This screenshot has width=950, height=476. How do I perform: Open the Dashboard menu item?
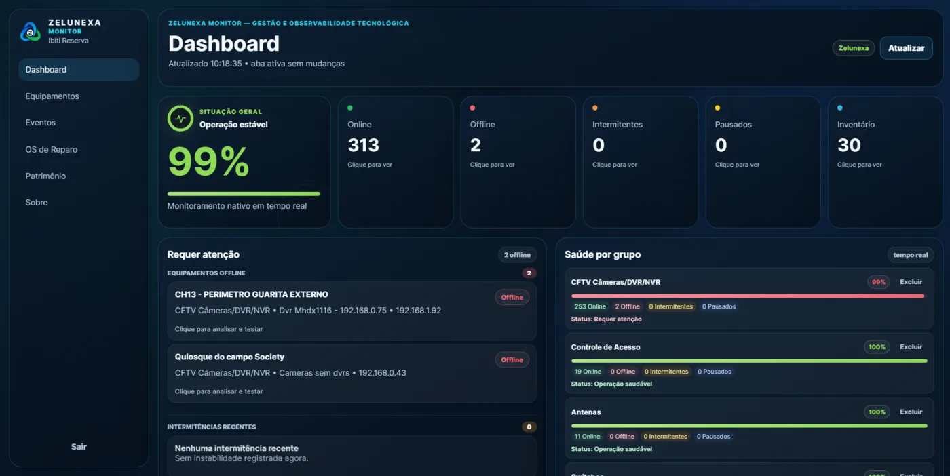(x=79, y=70)
